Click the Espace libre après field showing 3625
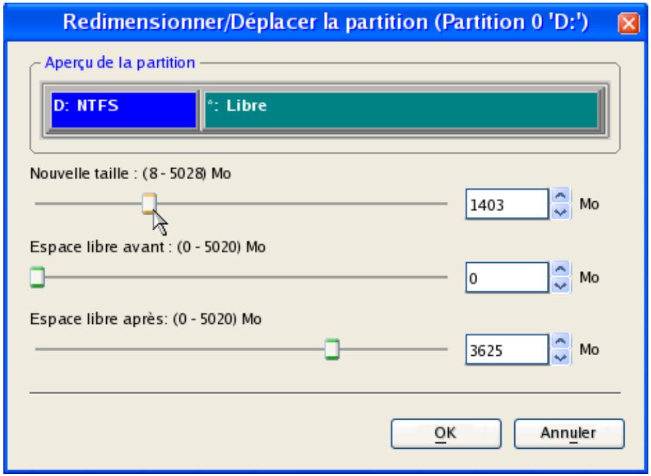The width and height of the screenshot is (651, 476). (508, 350)
